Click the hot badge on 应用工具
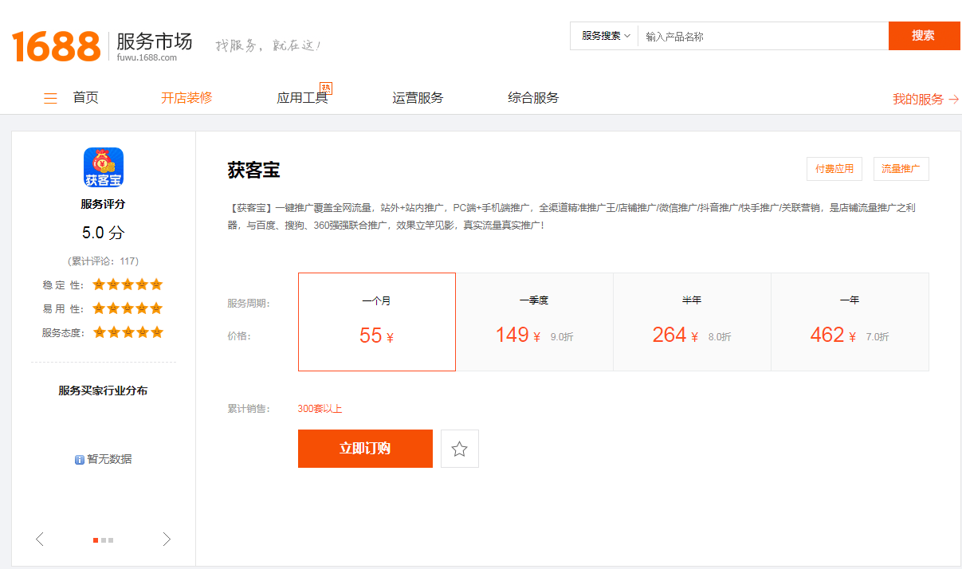Screen dimensions: 962x569 click(325, 88)
